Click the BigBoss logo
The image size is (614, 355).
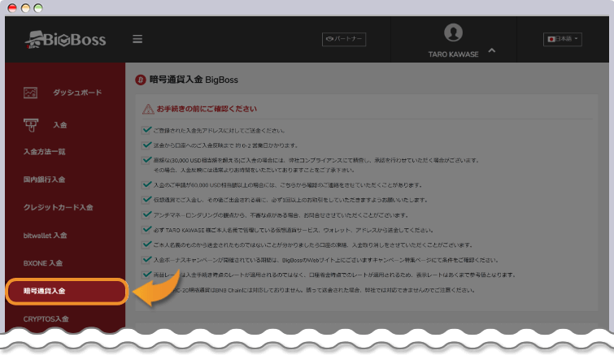(x=65, y=40)
